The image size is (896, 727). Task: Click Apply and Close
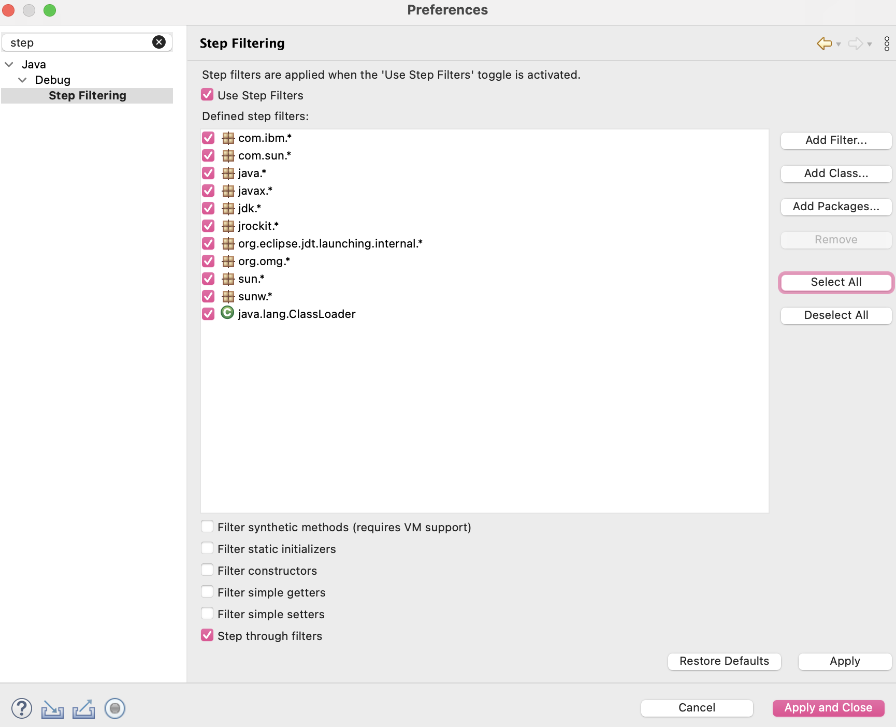click(828, 708)
